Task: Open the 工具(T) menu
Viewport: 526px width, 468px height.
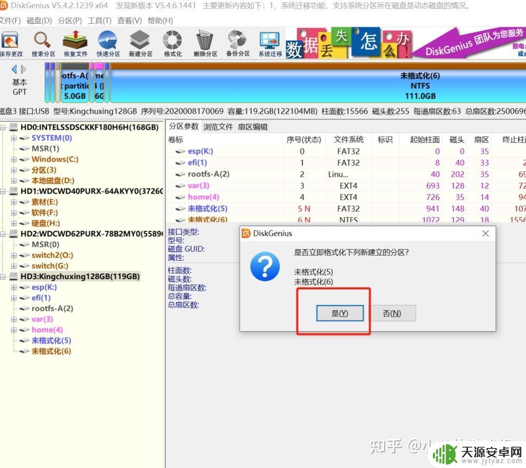Action: point(99,21)
